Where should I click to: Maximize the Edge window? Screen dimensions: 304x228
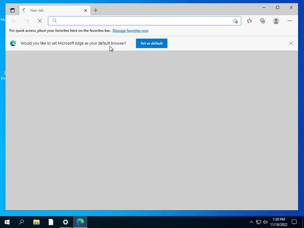(x=278, y=7)
